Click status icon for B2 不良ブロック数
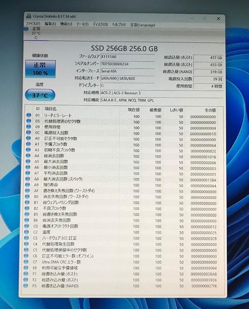The width and height of the screenshot is (249, 309). point(27,208)
